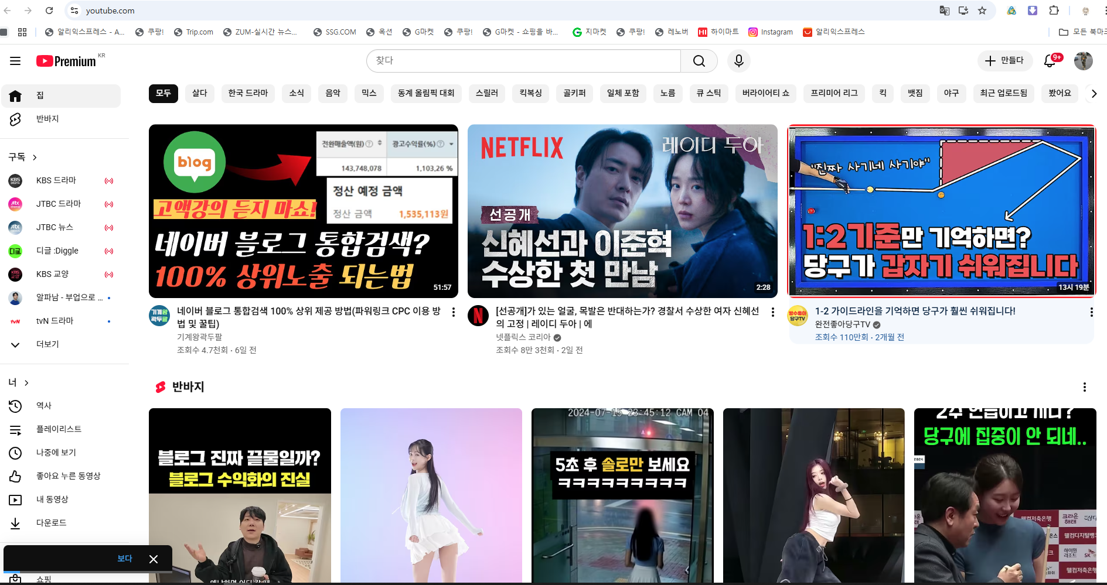Click the search magnifier button
1107x585 pixels.
coord(699,61)
